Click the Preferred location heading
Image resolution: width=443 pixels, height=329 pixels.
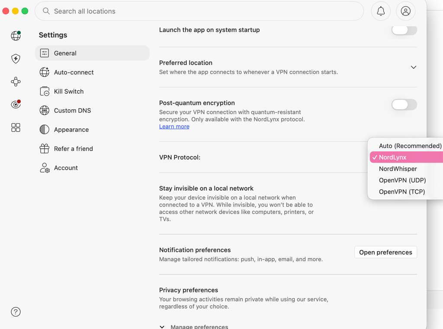pyautogui.click(x=186, y=63)
